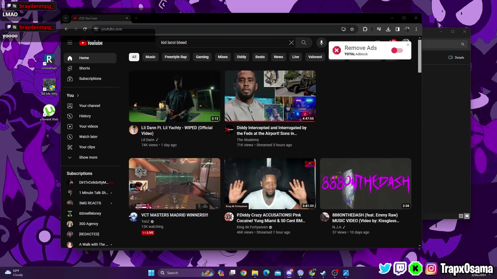Image resolution: width=497 pixels, height=279 pixels.
Task: Select the Live filter chip
Action: pos(296,57)
